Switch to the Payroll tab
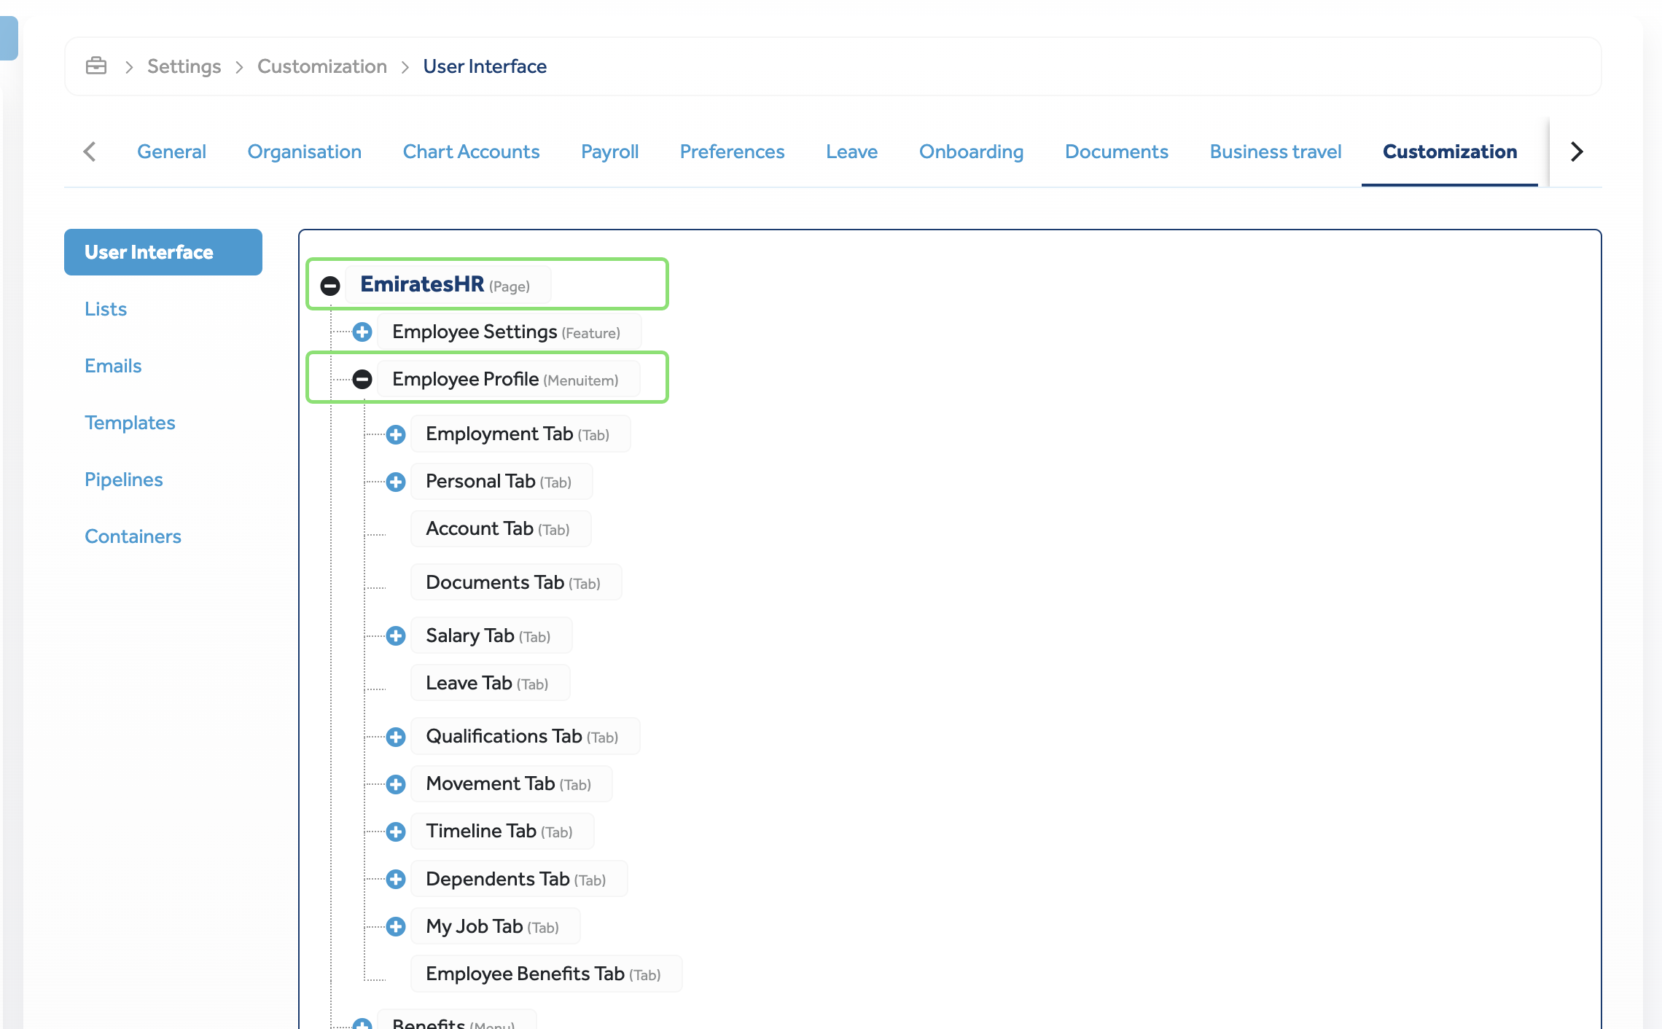The height and width of the screenshot is (1029, 1662). tap(609, 152)
